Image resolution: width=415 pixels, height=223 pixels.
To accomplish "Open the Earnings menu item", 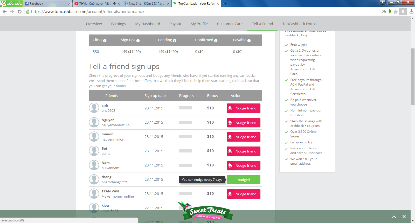I will pyautogui.click(x=119, y=24).
